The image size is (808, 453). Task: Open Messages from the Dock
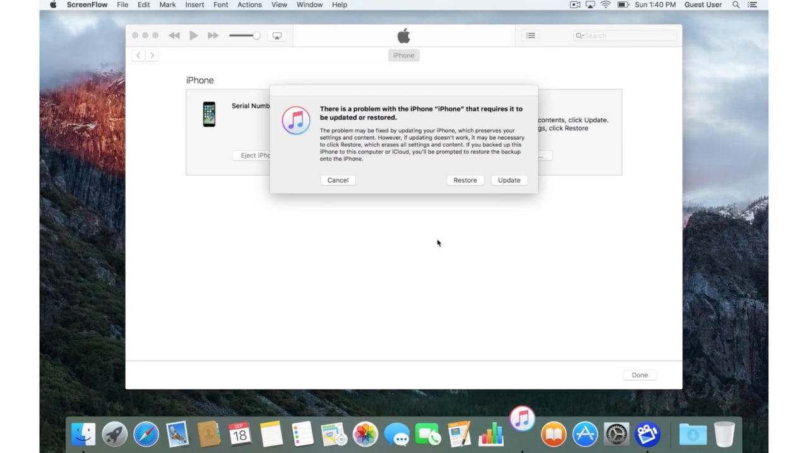pyautogui.click(x=396, y=434)
